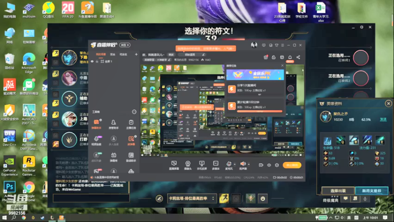The height and width of the screenshot is (222, 394).
Task: Toggle visibility eye for 全屏 1 source
Action: point(92,61)
